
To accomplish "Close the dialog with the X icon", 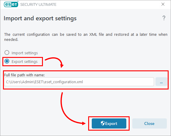I will click(163, 4).
